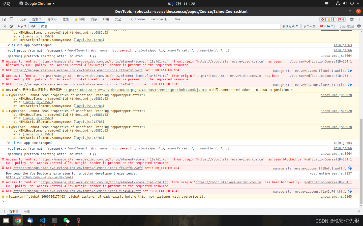Open the Lighthouse tab
The width and height of the screenshot is (363, 226).
[x=137, y=19]
